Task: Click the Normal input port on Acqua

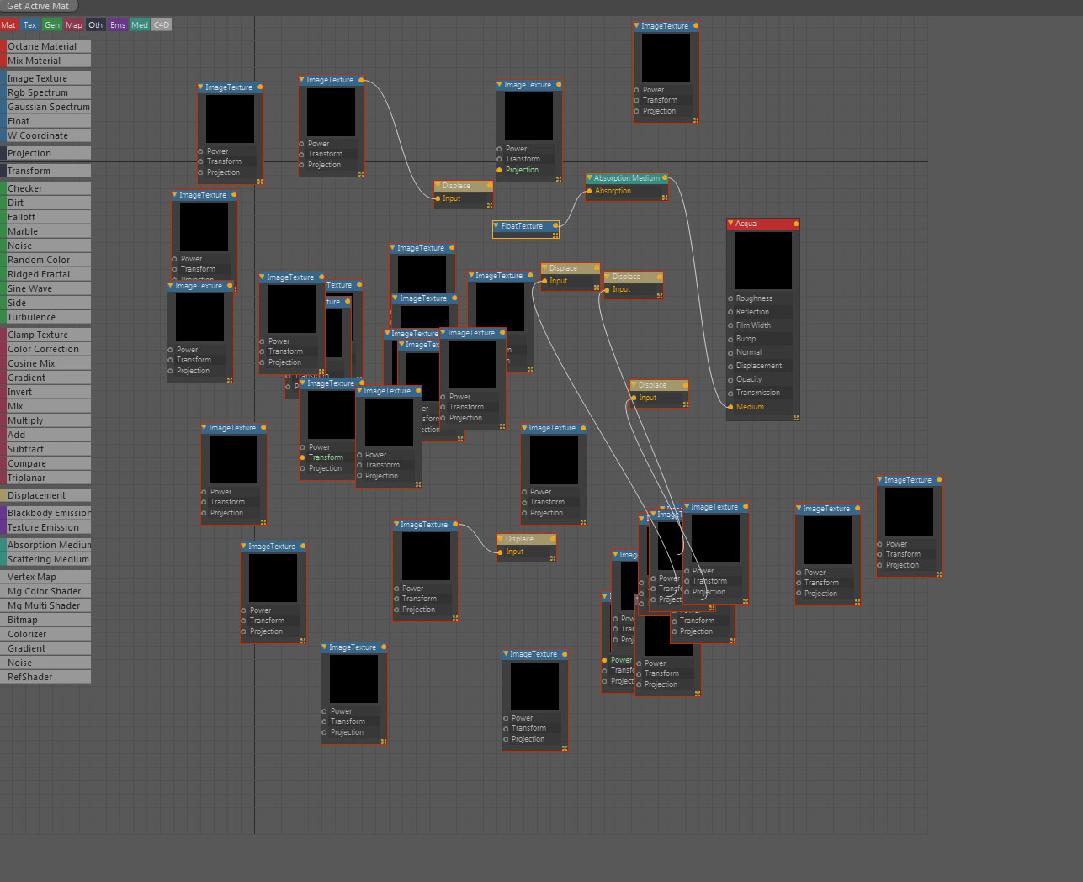Action: pyautogui.click(x=730, y=352)
